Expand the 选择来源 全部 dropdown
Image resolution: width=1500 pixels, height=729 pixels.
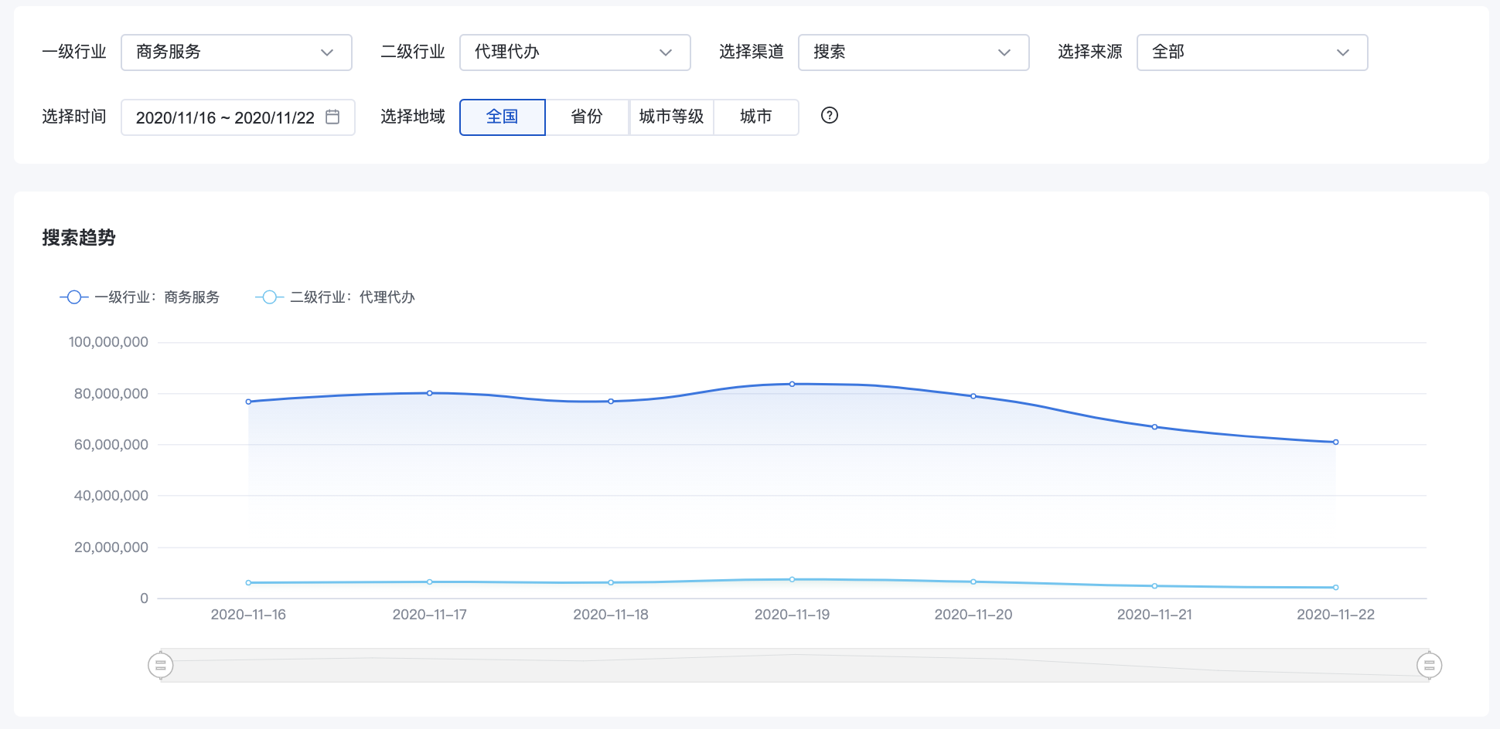1251,53
